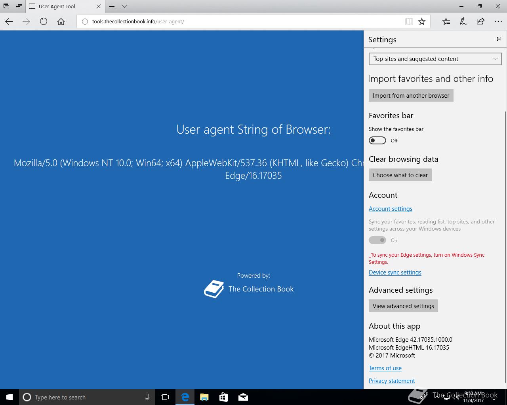Open the Microsoft Store taskbar icon
This screenshot has height=405, width=507.
click(x=224, y=397)
